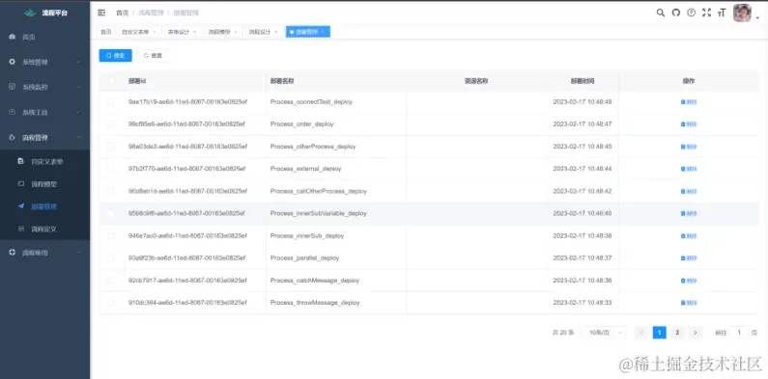Open 部署管理 in the sidebar submenu

[x=44, y=206]
